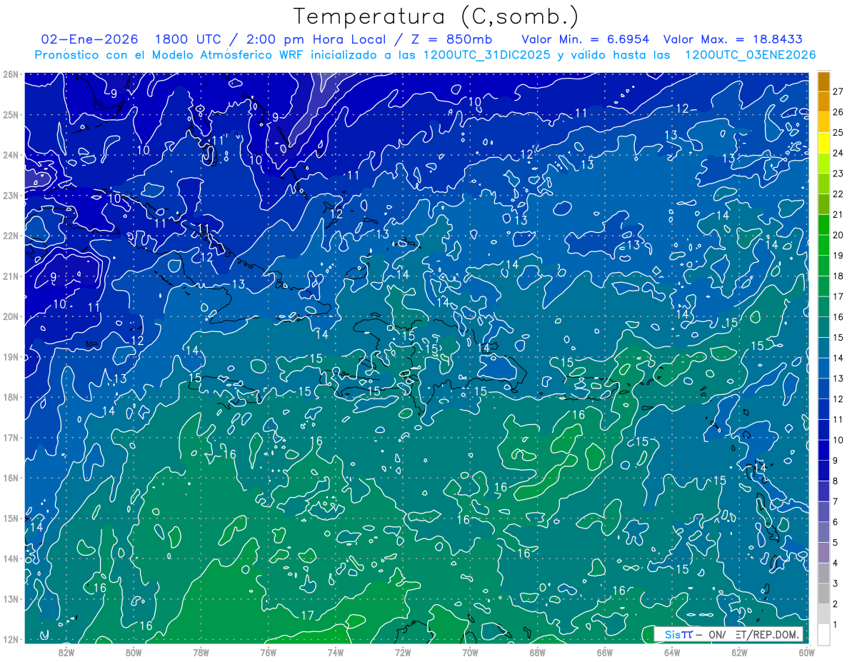The image size is (857, 662).
Task: Click the colorbar scale number "13"
Action: [838, 378]
